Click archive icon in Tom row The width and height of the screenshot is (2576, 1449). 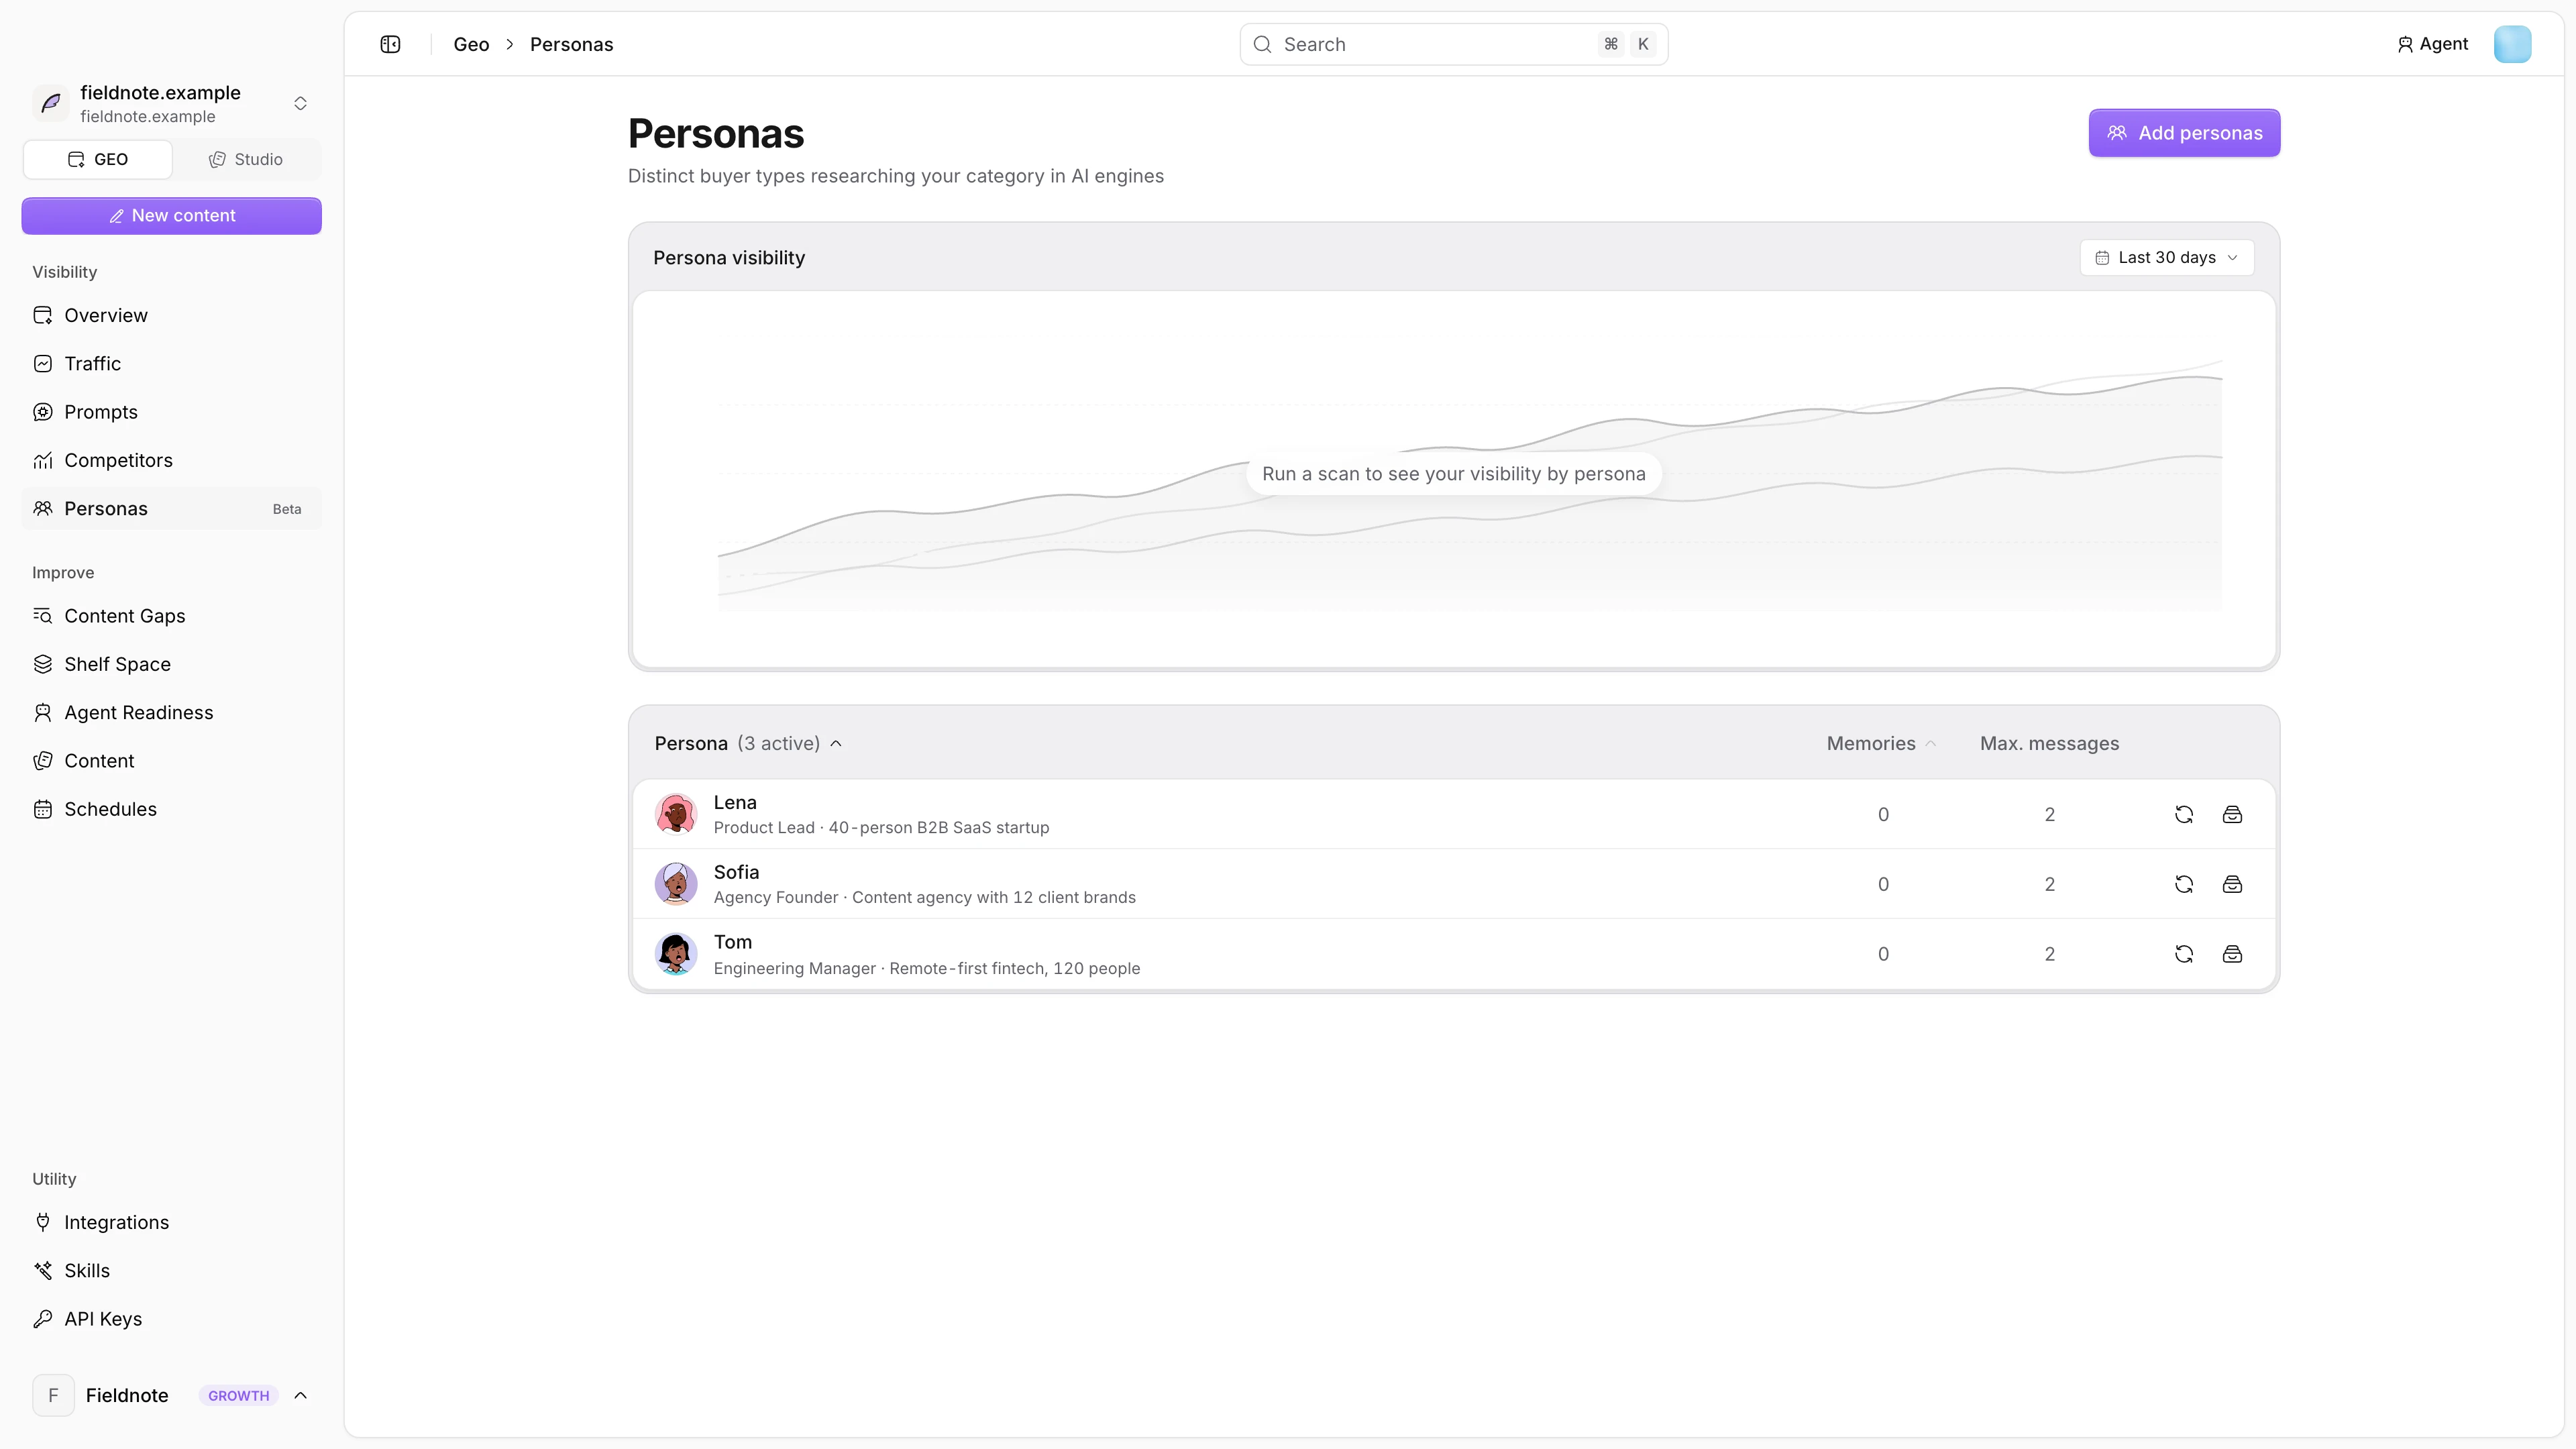pos(2232,954)
